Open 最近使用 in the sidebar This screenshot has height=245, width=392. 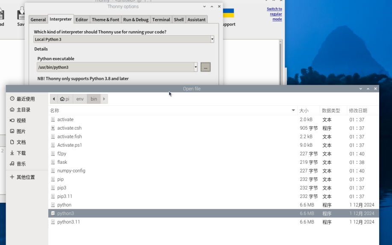point(27,99)
